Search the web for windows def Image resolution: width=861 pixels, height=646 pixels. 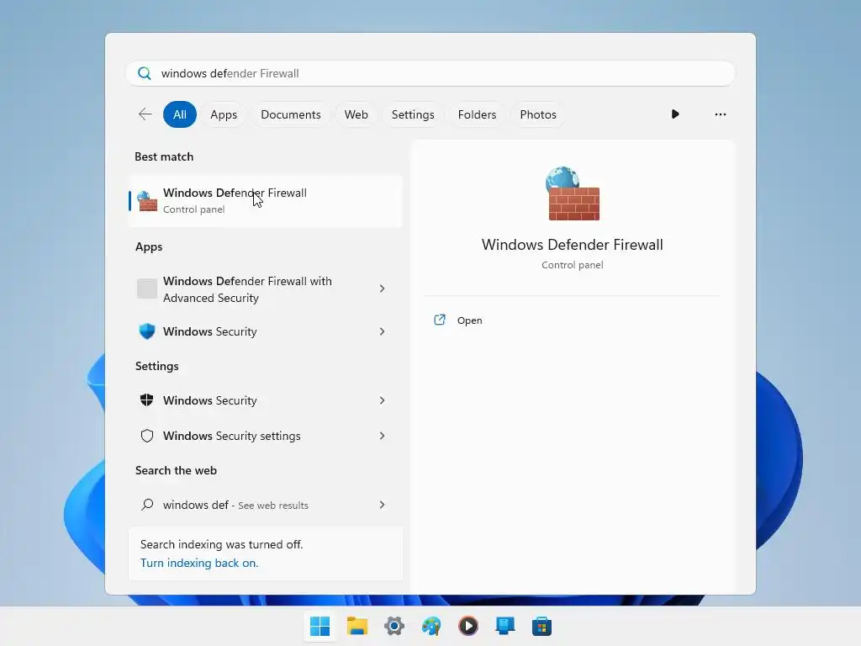pos(266,505)
